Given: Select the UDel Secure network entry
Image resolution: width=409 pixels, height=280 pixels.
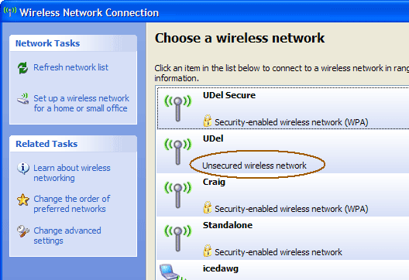Looking at the screenshot, I should tap(283, 108).
